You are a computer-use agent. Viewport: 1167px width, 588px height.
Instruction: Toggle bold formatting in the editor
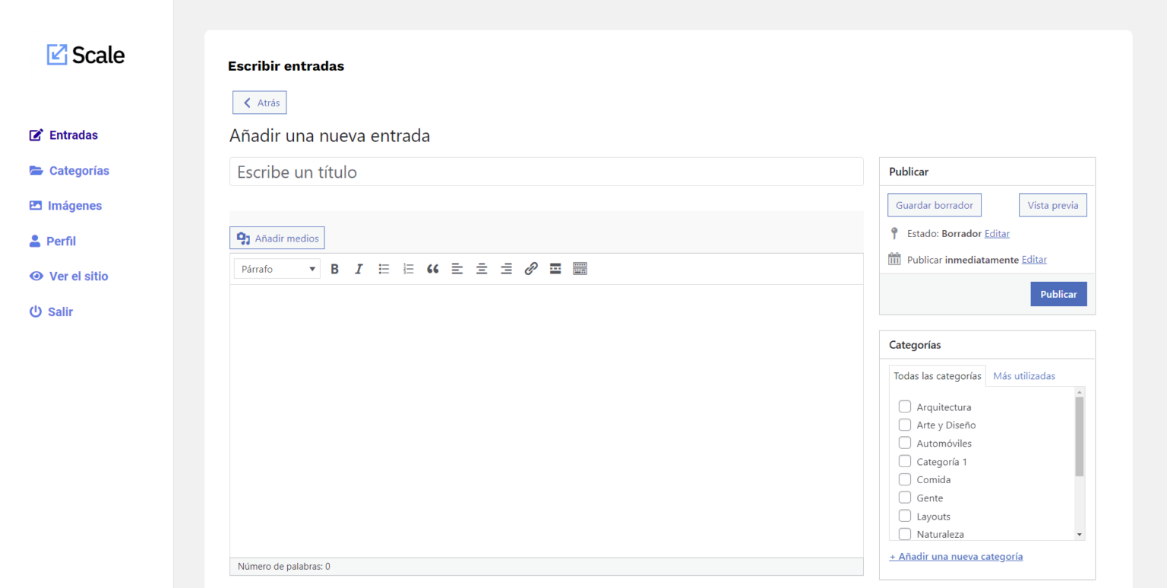coord(334,268)
